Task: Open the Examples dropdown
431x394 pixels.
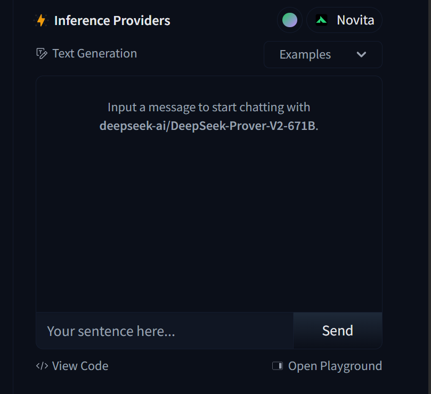Action: [323, 54]
